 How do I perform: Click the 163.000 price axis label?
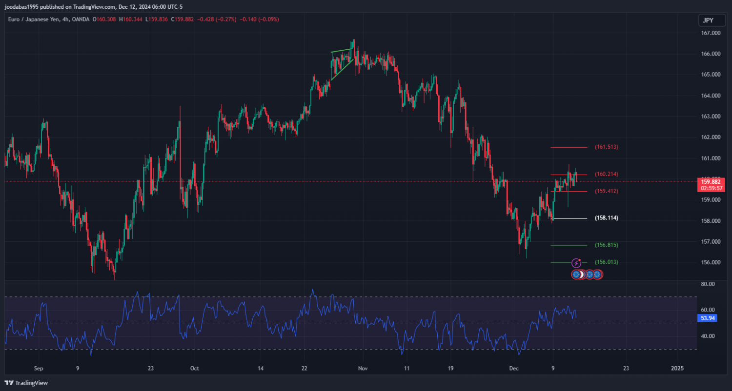[x=711, y=117]
